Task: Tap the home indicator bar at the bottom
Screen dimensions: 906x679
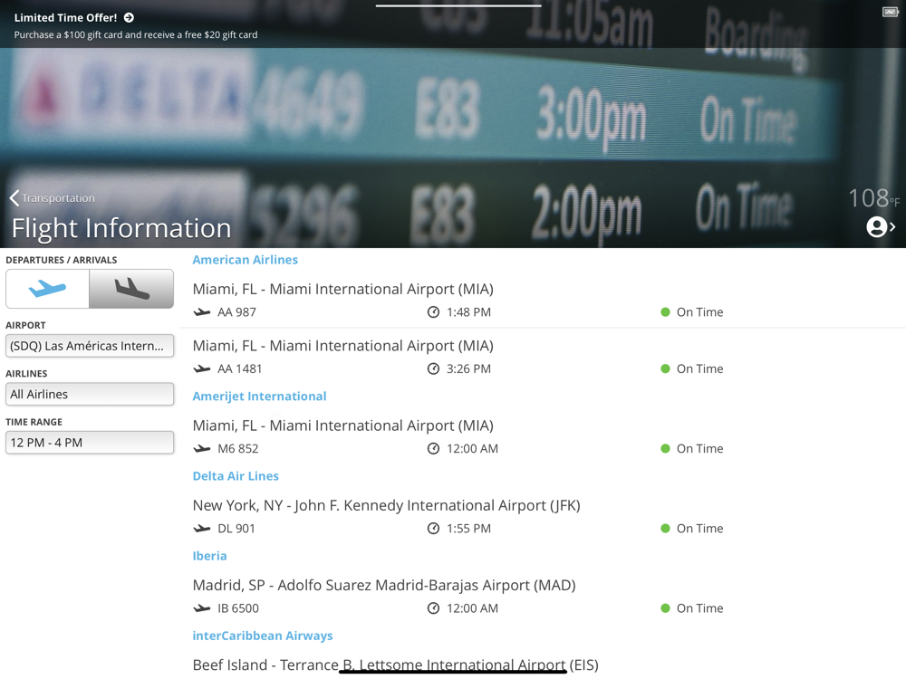Action: click(x=453, y=672)
